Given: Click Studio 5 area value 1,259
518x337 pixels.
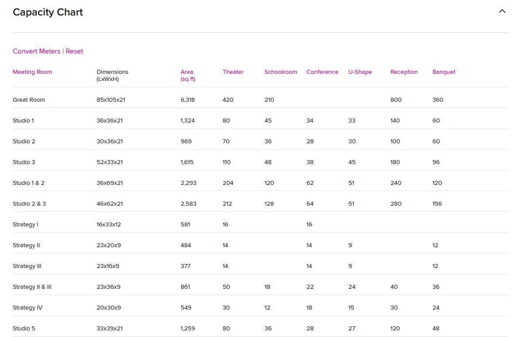Looking at the screenshot, I should (x=188, y=329).
